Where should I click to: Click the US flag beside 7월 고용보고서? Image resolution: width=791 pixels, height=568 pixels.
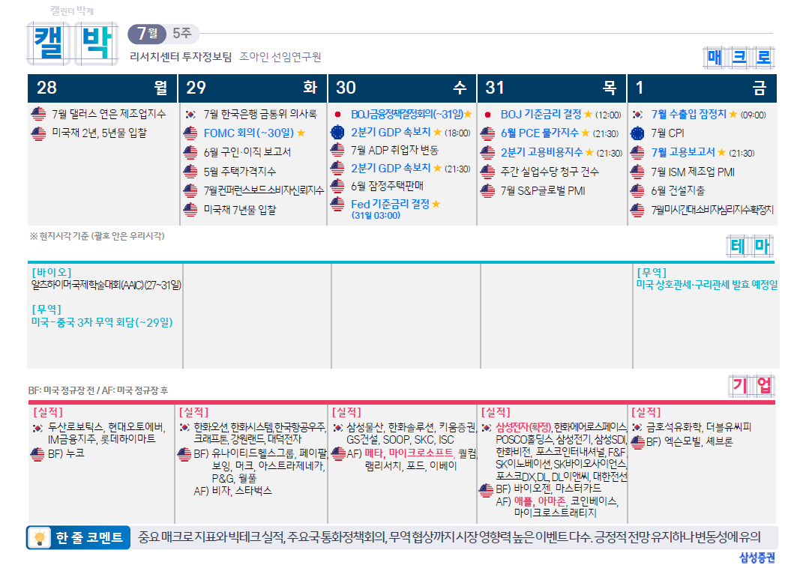pyautogui.click(x=637, y=152)
